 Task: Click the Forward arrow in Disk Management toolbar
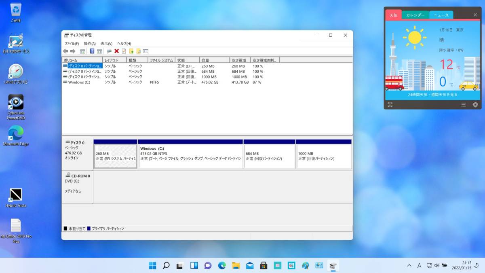tap(73, 51)
